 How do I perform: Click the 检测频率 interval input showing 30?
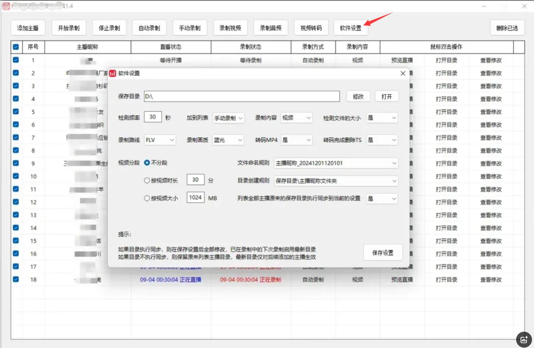click(x=153, y=117)
